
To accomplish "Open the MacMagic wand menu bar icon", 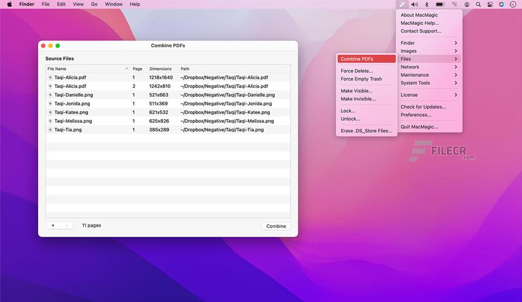I will point(402,4).
